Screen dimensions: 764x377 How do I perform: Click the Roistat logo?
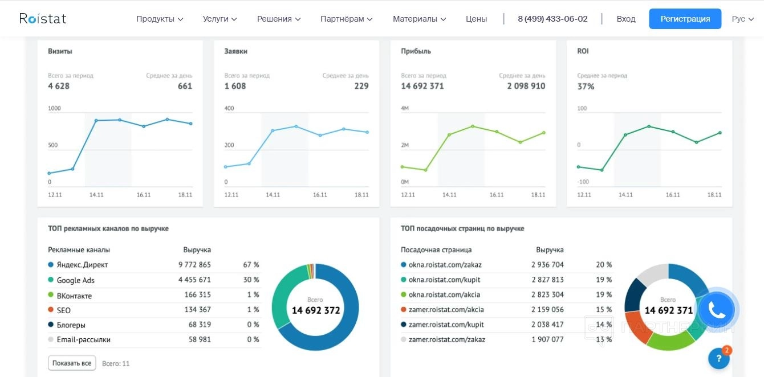(x=43, y=18)
